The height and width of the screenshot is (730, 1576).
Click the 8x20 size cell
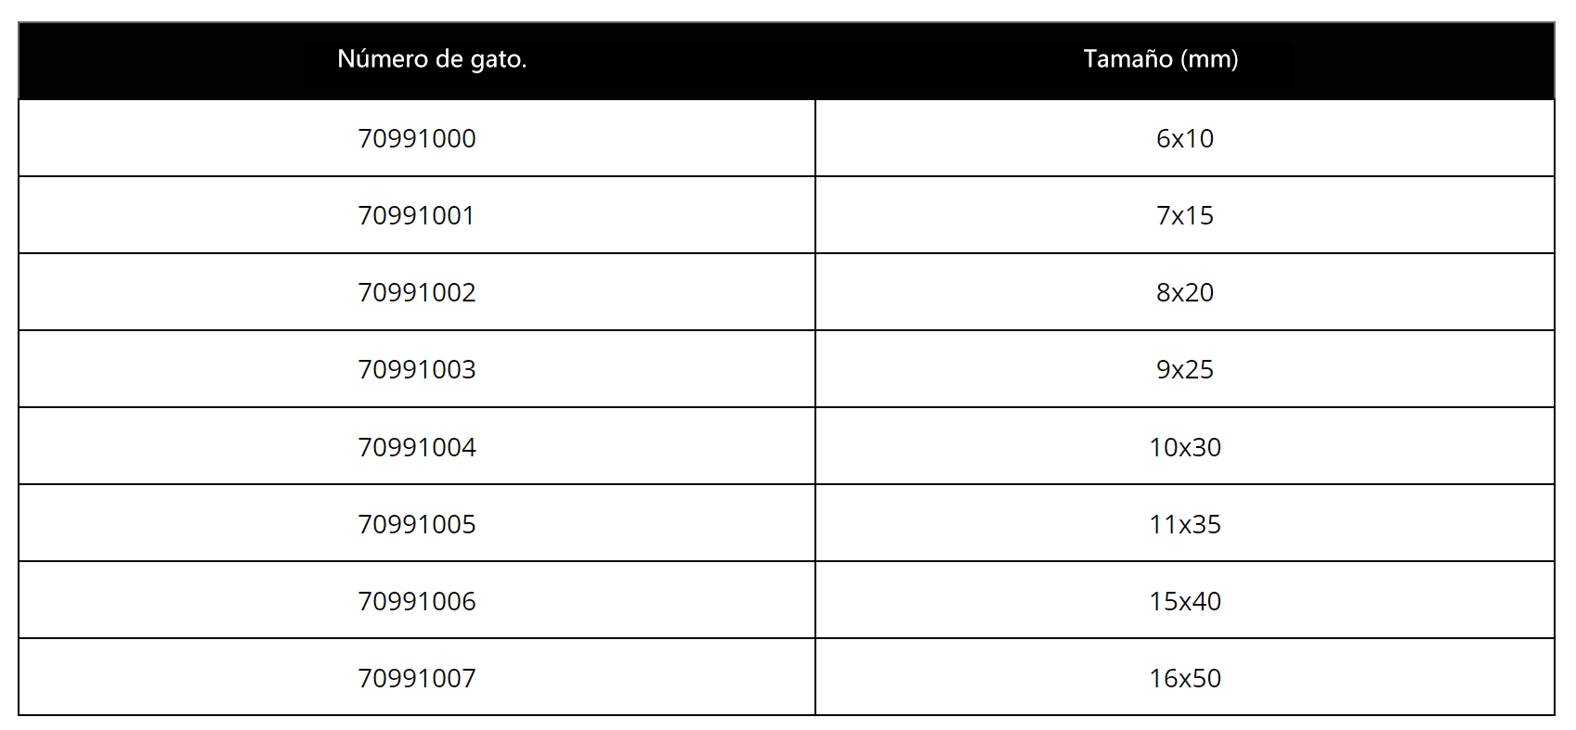tap(1185, 292)
